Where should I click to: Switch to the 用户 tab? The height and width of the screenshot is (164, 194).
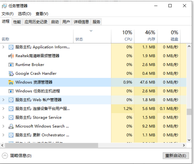pyautogui.click(x=66, y=22)
